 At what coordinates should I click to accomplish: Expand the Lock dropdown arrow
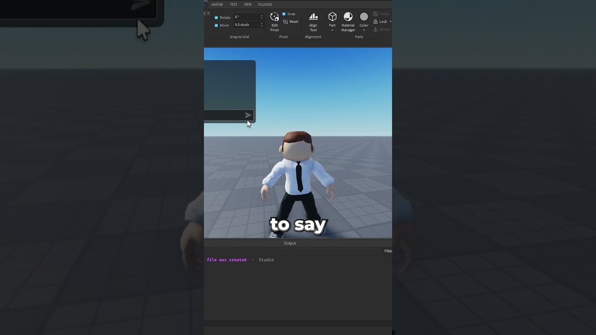click(390, 21)
